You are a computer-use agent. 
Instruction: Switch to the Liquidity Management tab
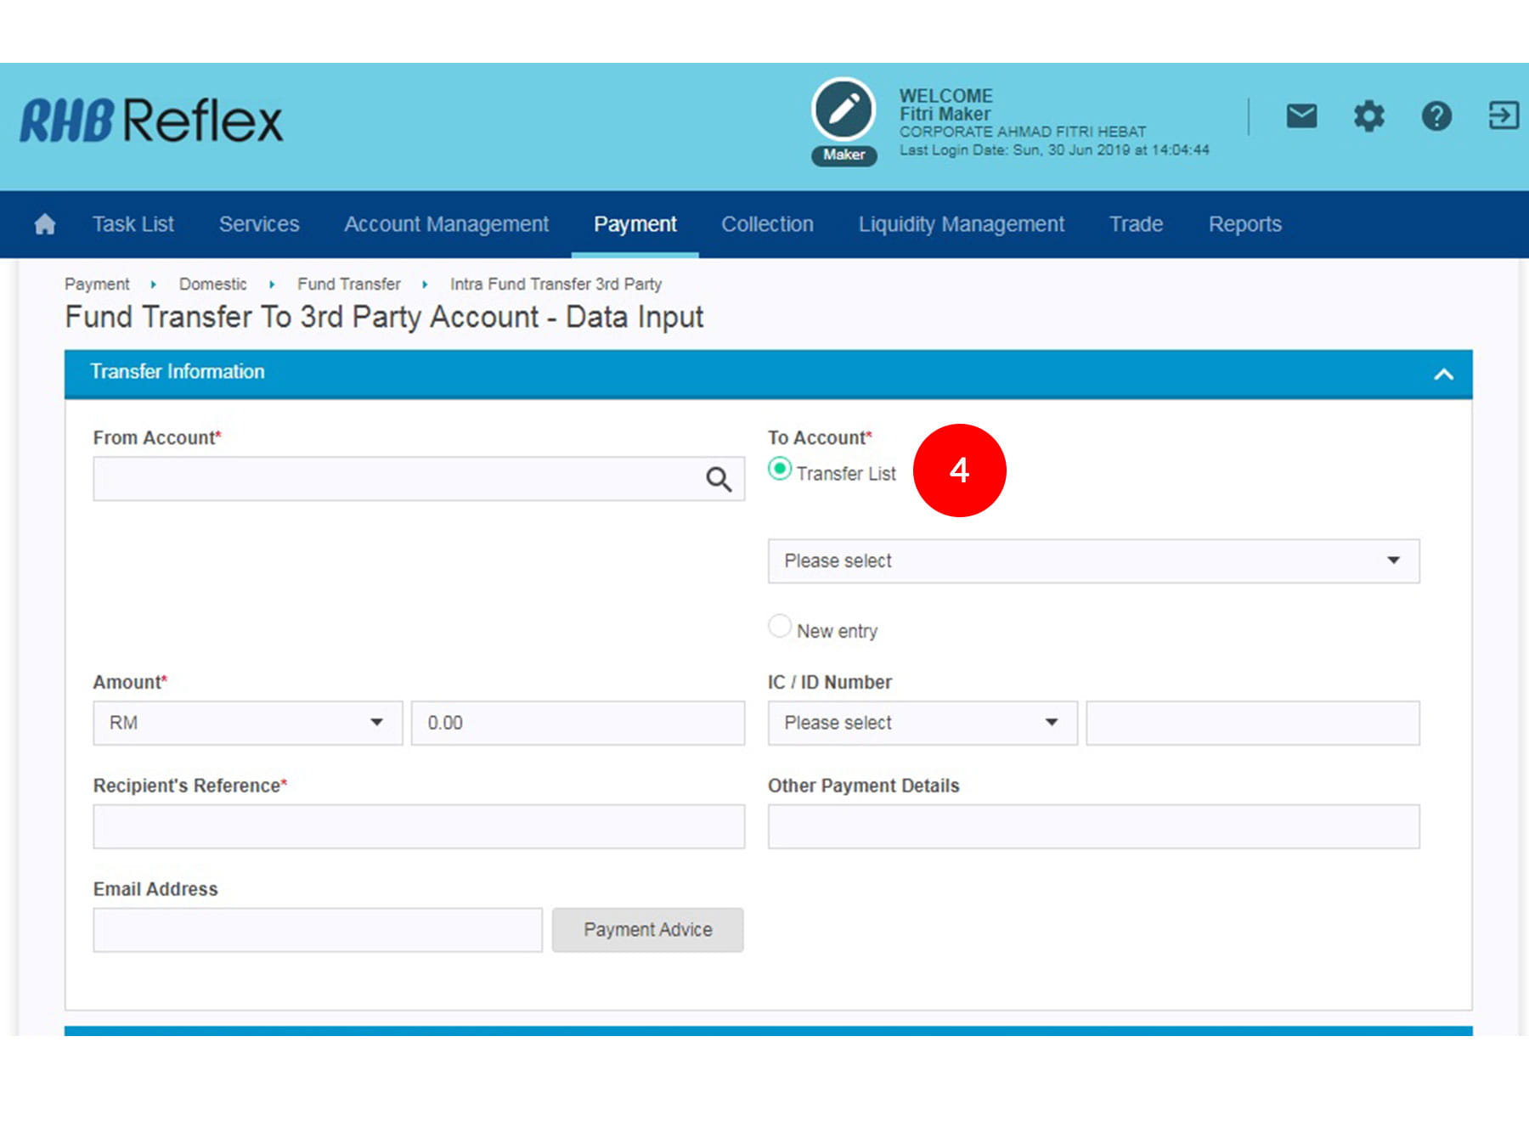point(961,224)
